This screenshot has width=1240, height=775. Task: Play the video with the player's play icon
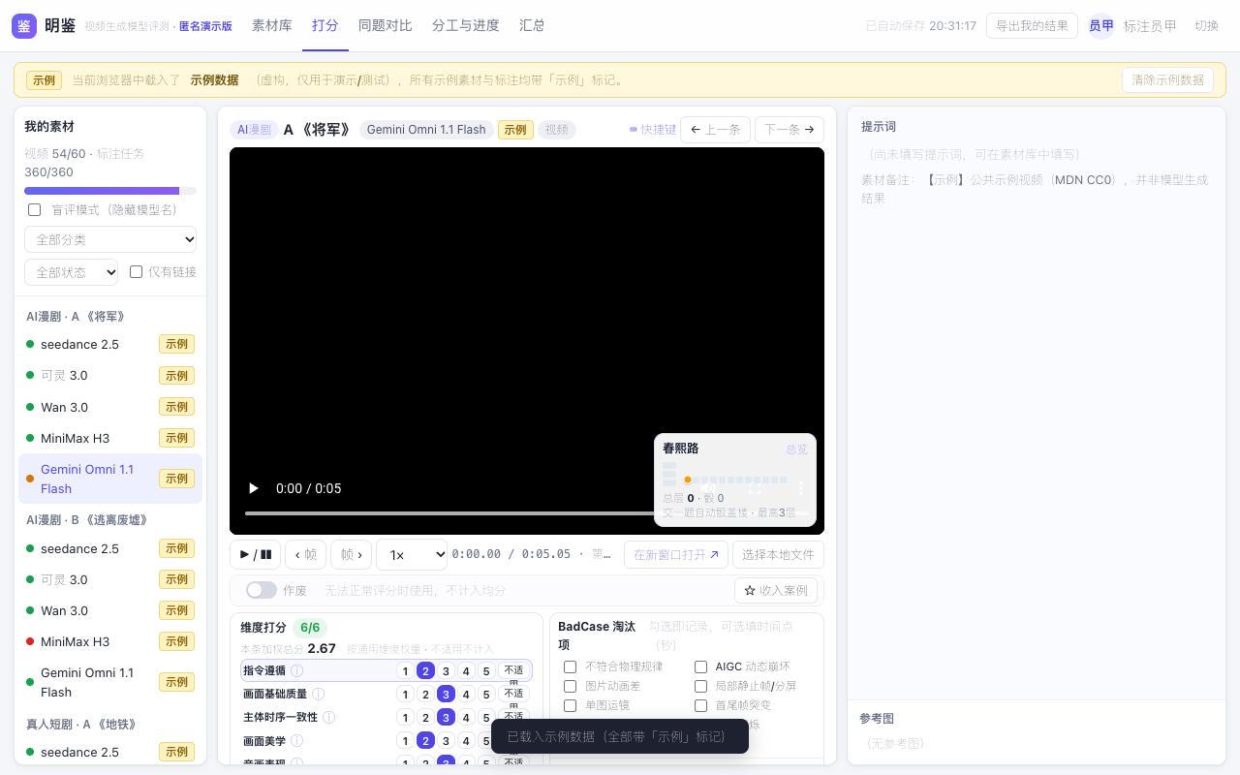point(254,488)
